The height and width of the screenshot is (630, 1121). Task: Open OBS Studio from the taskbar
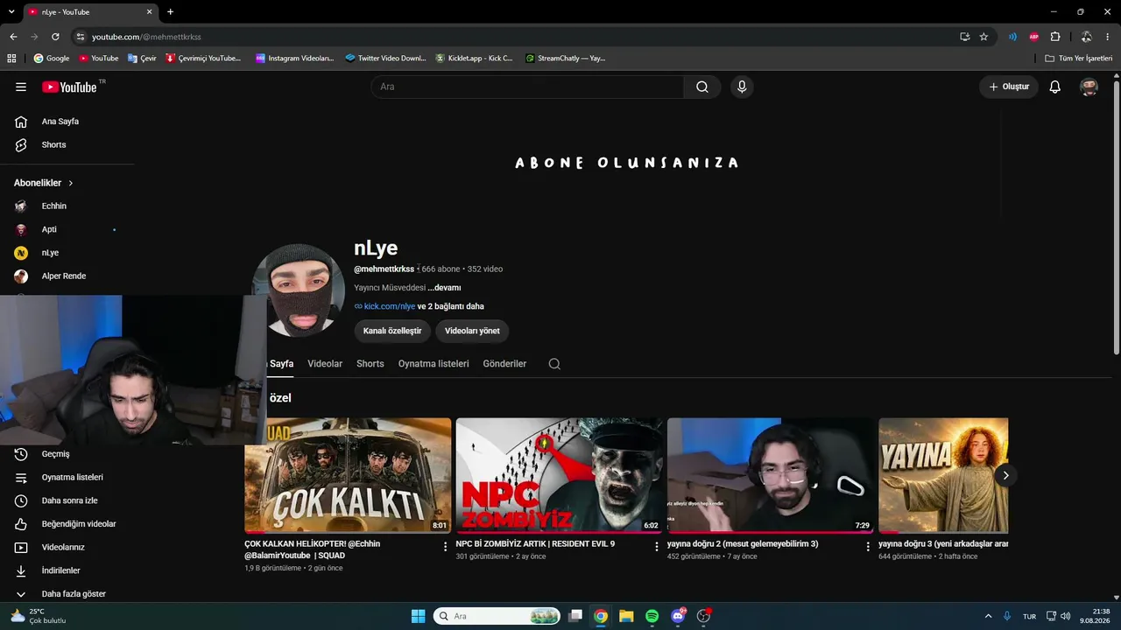(703, 616)
